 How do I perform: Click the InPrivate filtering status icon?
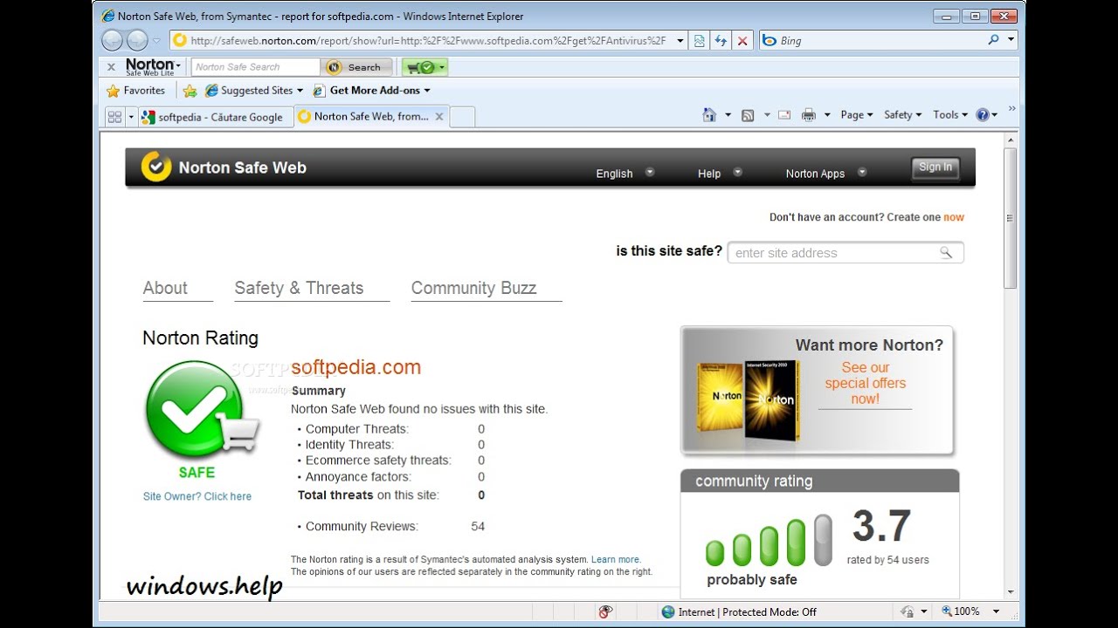click(x=605, y=611)
